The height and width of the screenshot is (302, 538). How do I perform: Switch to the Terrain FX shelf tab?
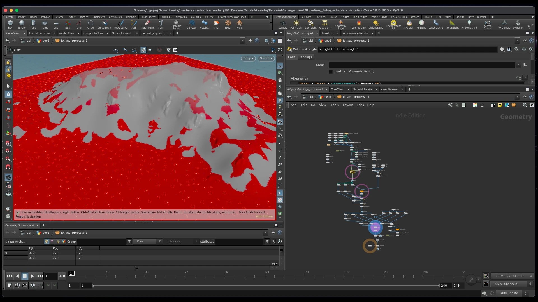[x=166, y=17]
